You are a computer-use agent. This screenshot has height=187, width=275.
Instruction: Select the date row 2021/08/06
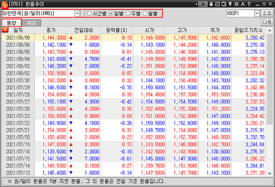(x=133, y=45)
